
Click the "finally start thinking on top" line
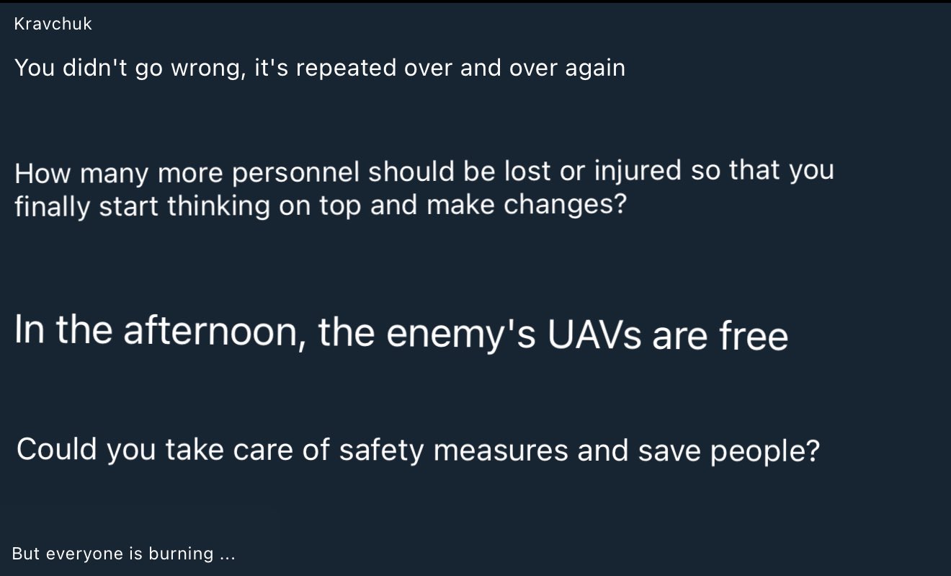coord(319,205)
